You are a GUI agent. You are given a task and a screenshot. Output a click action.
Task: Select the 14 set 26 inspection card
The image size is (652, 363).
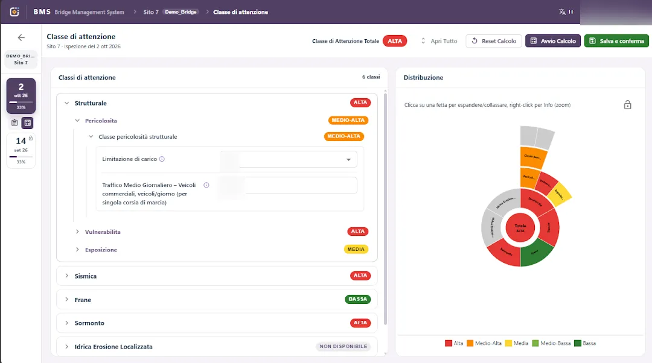click(x=21, y=150)
